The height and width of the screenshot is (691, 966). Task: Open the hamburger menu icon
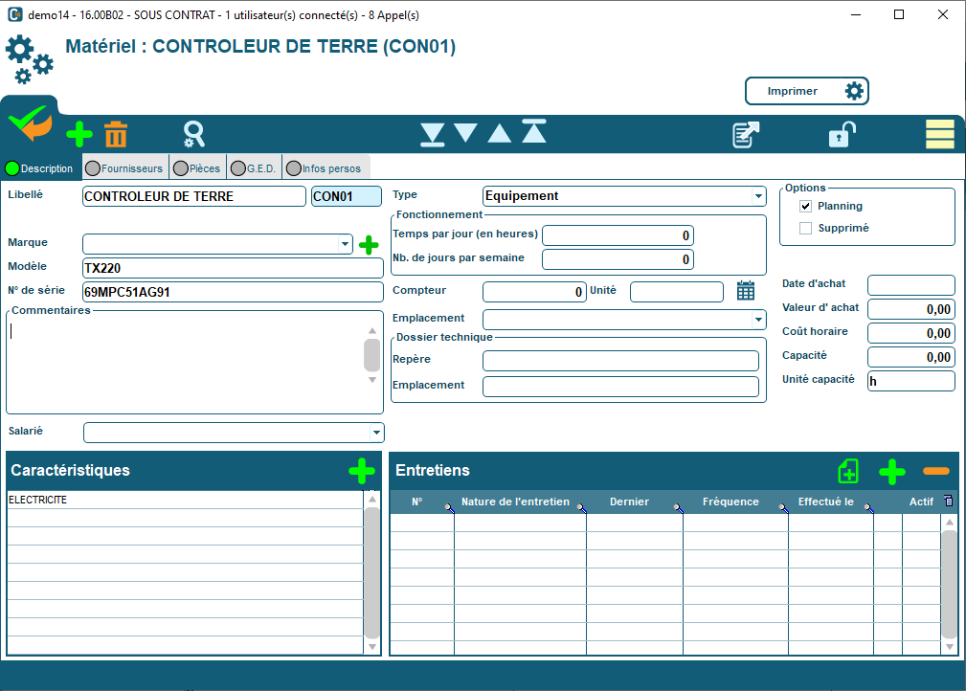click(939, 134)
